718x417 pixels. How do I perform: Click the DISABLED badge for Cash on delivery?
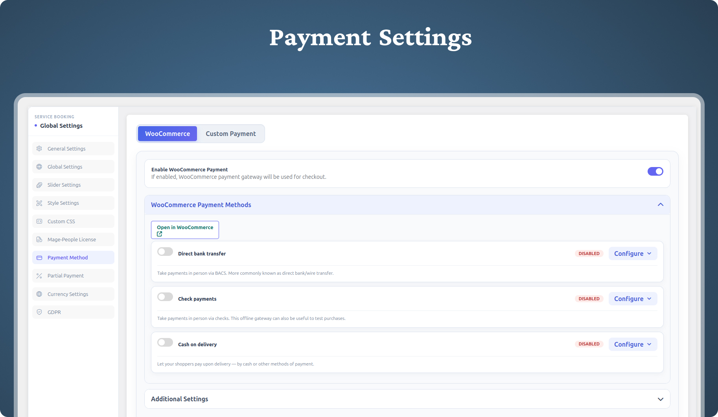tap(589, 344)
